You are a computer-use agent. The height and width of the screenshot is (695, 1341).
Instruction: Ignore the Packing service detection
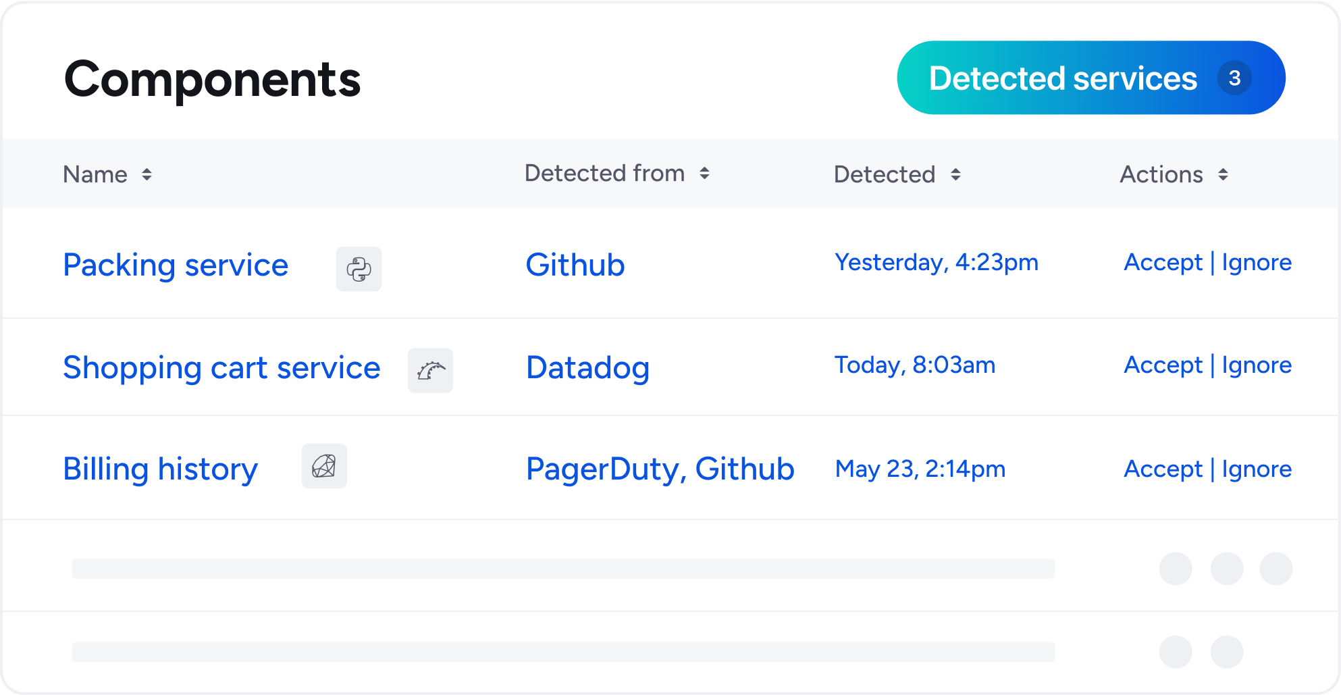[x=1257, y=262]
